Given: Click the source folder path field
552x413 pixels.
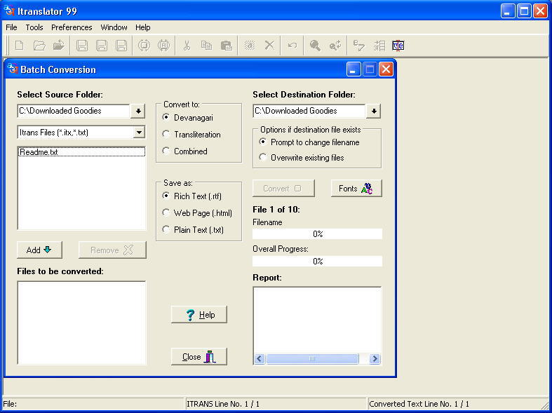Looking at the screenshot, I should click(x=74, y=111).
